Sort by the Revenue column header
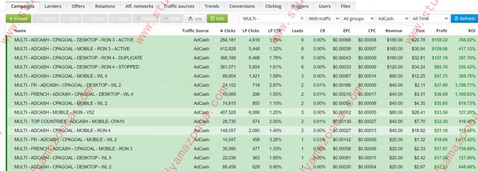This screenshot has width=478, height=171. click(394, 31)
